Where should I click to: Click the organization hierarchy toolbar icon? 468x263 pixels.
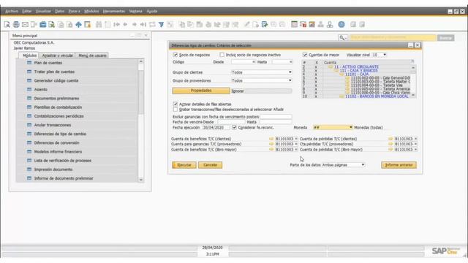coord(330,24)
